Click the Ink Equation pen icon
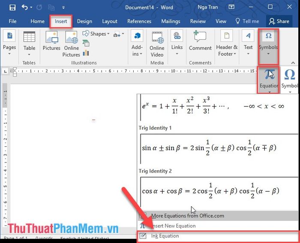300x243 pixels. (143, 236)
